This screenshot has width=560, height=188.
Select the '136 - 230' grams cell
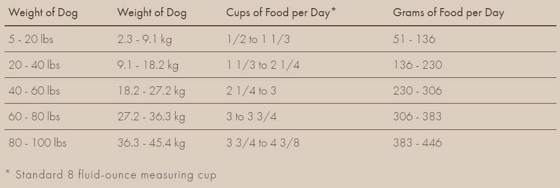pos(418,65)
